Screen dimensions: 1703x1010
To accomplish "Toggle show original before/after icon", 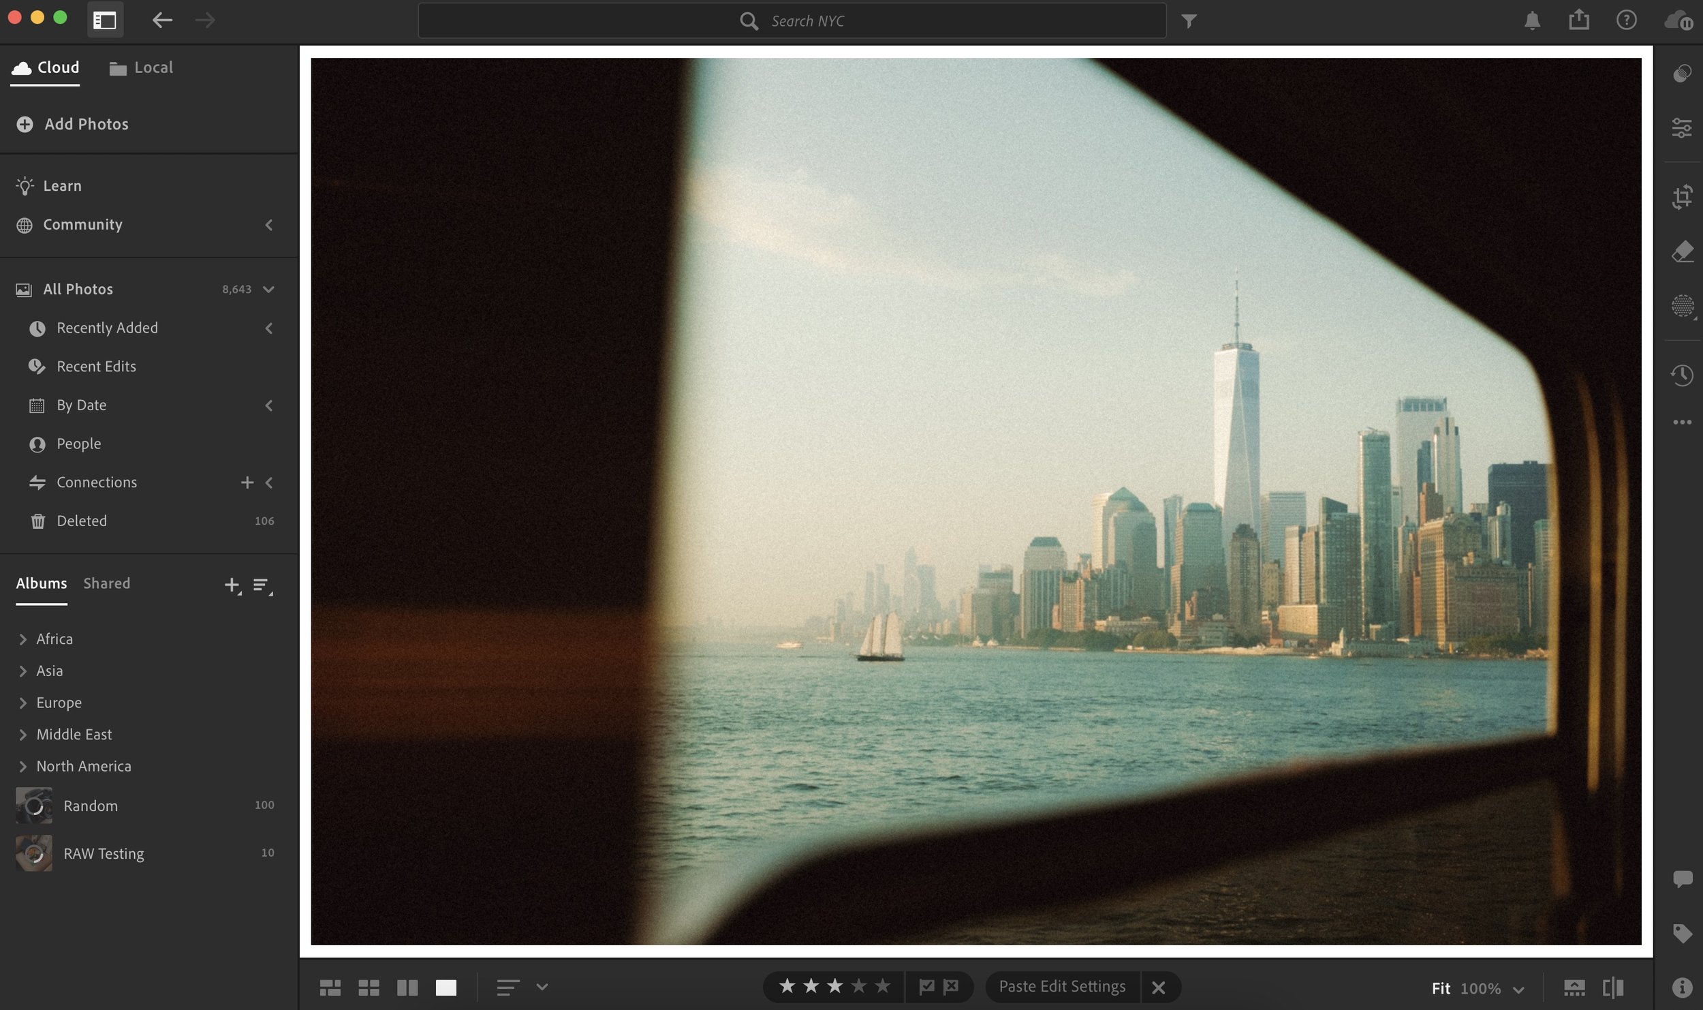I will tap(1613, 988).
